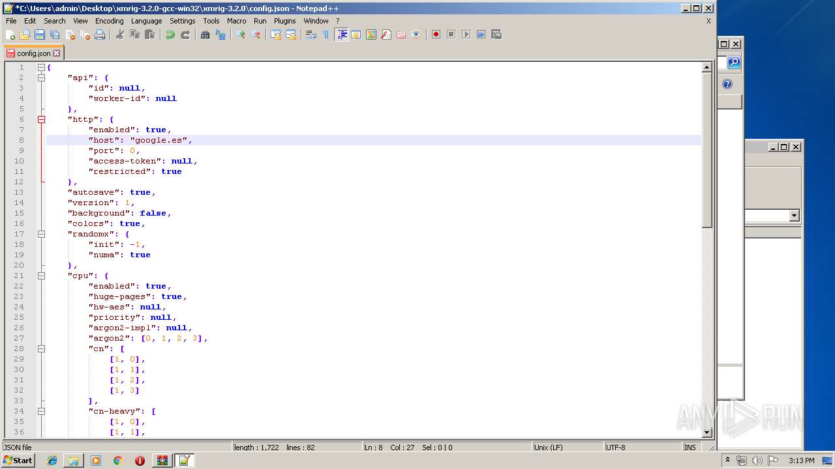This screenshot has width=835, height=469.
Task: Click the macro Playback icon
Action: tap(466, 35)
